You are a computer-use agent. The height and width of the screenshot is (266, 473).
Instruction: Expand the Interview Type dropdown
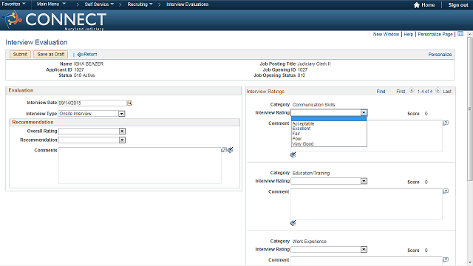point(121,114)
